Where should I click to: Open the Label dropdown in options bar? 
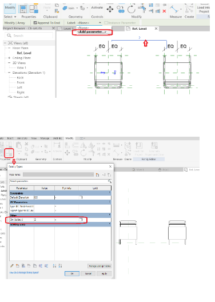click(89, 23)
